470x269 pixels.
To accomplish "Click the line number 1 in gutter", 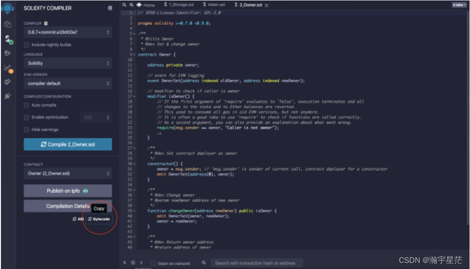I will click(131, 13).
